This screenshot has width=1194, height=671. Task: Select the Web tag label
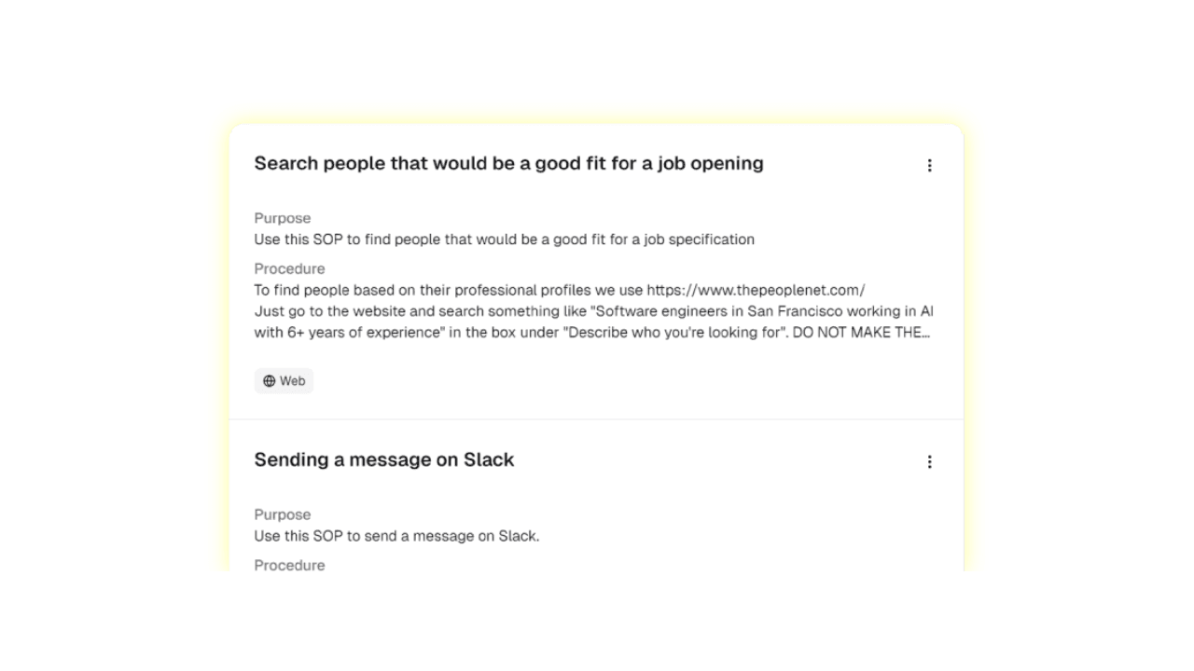(x=285, y=381)
